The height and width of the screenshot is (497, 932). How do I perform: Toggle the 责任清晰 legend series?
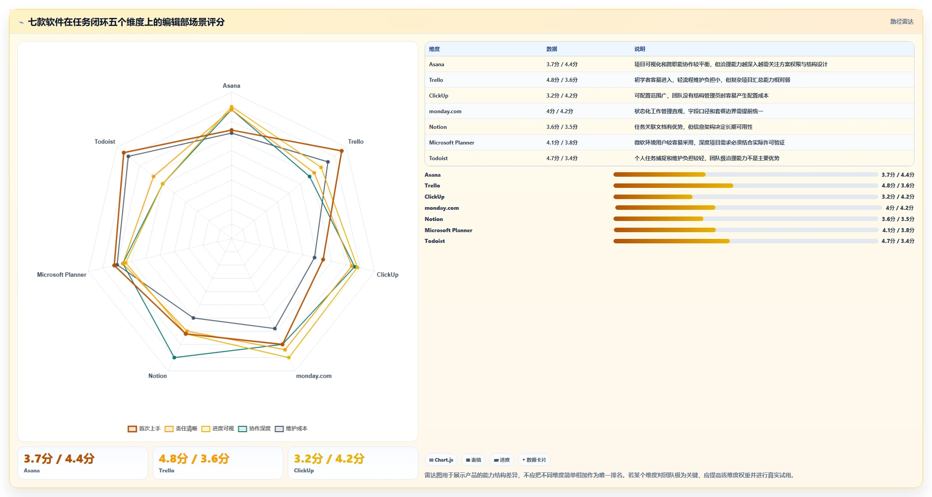coord(181,429)
